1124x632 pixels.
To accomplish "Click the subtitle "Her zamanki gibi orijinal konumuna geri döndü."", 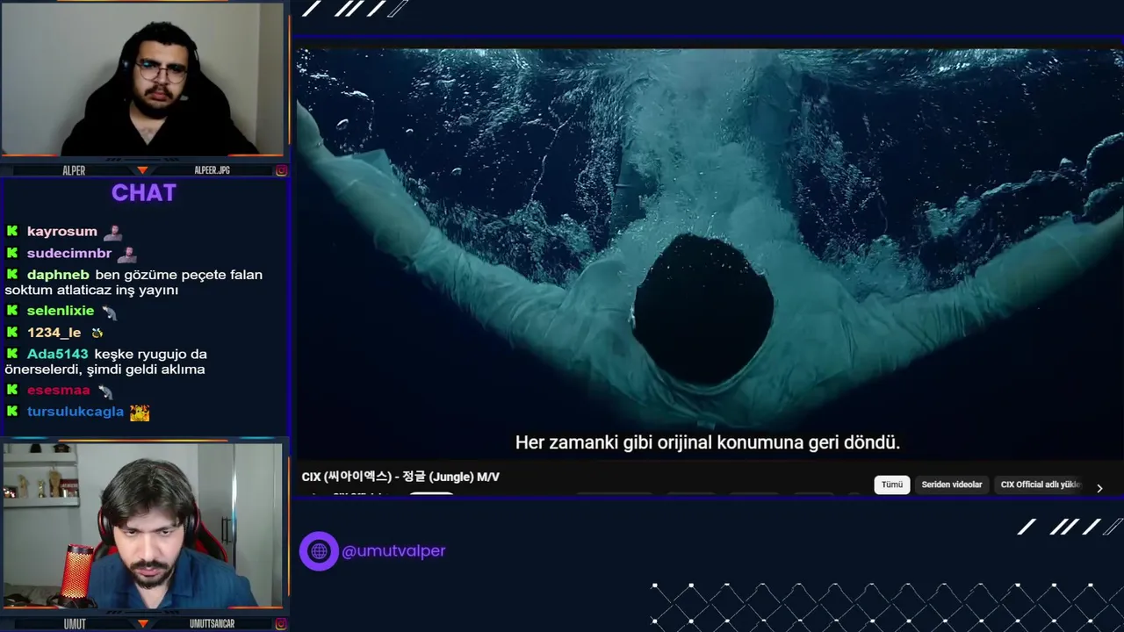I will (x=708, y=442).
